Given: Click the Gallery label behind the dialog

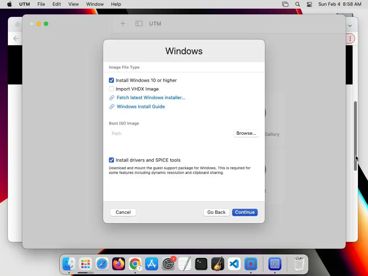Looking at the screenshot, I should click(272, 134).
